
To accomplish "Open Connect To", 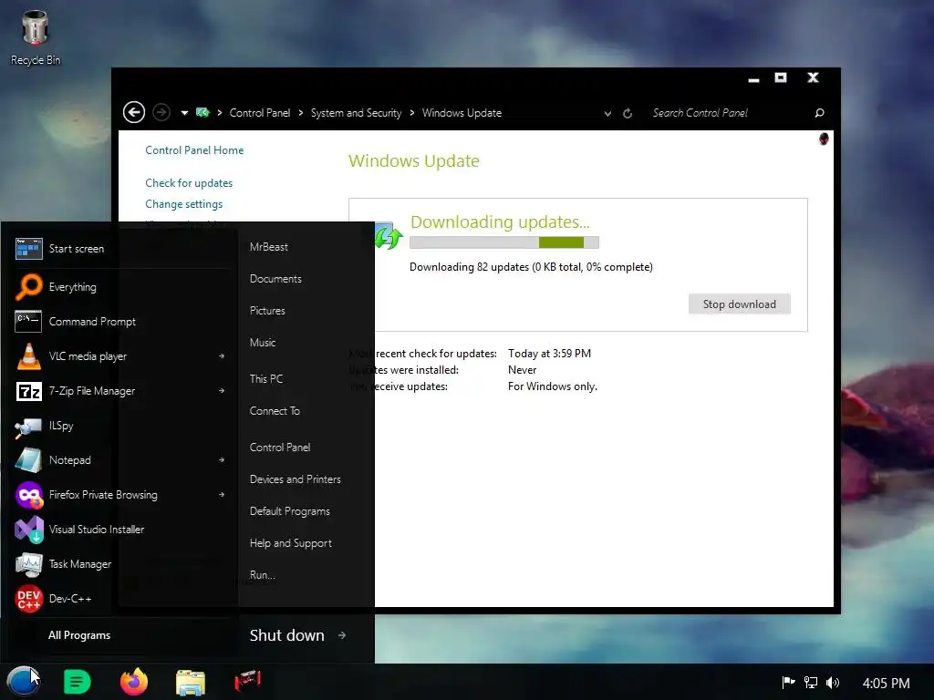I will (275, 411).
